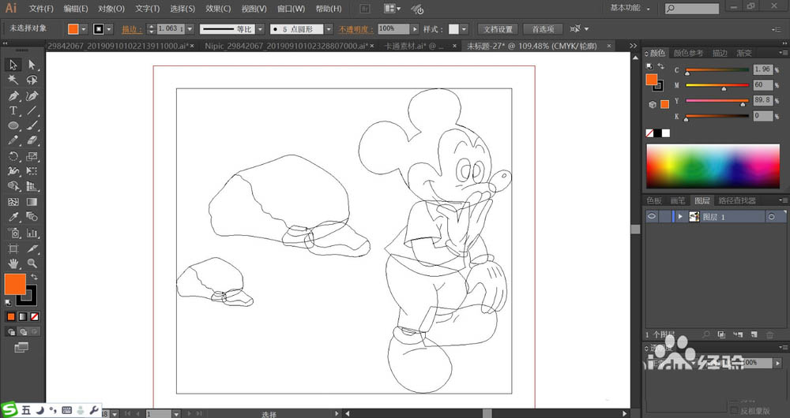Select the Shape Builder tool
The image size is (790, 418).
[13, 187]
